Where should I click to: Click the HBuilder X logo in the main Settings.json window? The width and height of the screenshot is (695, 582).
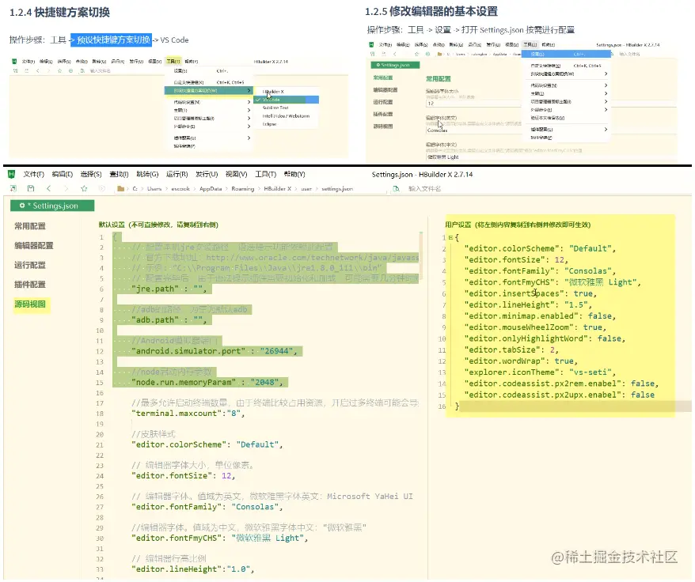[12, 174]
